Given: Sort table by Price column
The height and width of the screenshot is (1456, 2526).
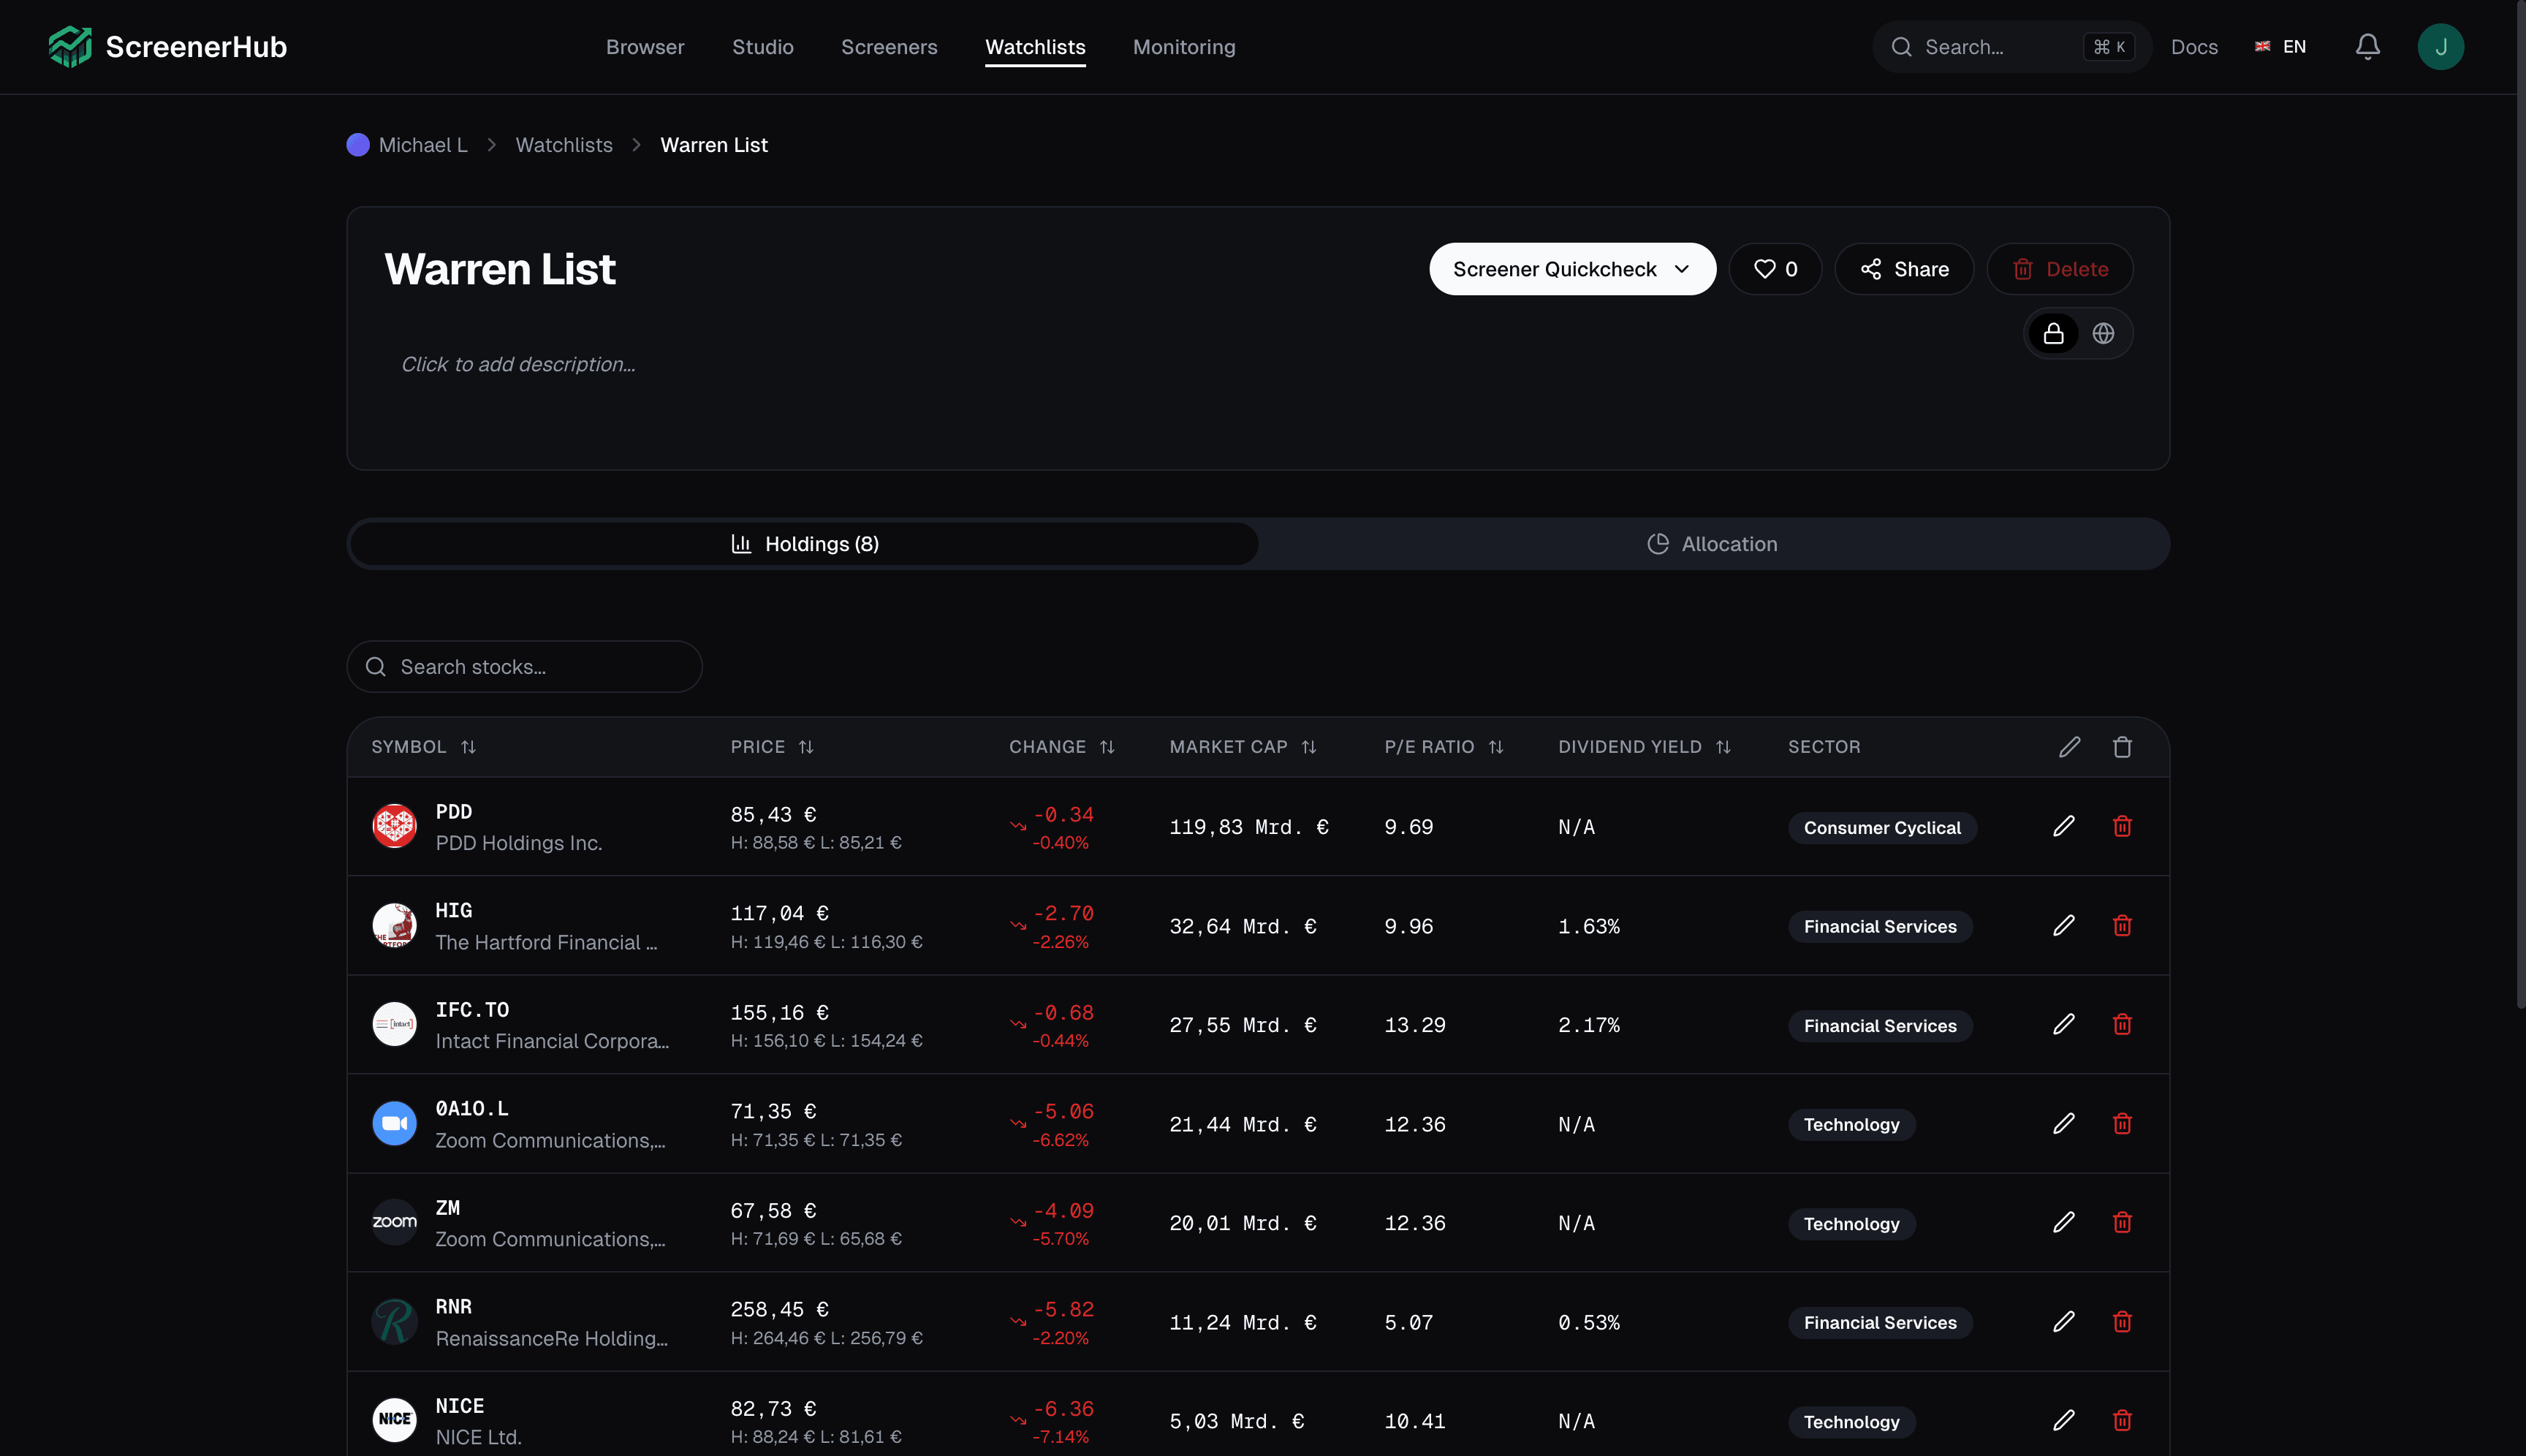Looking at the screenshot, I should tap(772, 747).
